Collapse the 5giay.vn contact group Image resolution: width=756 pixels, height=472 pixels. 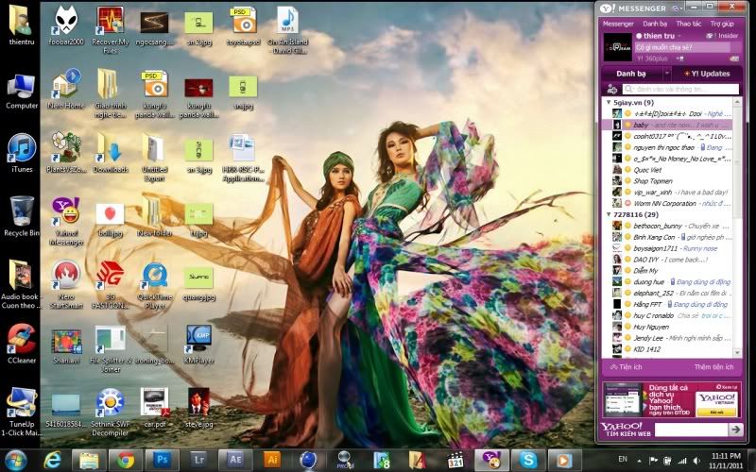click(609, 102)
